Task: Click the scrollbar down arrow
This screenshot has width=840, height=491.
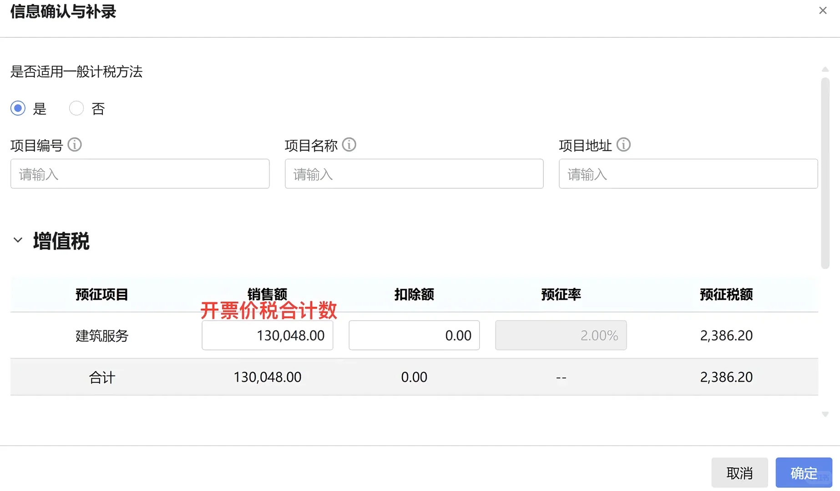Action: point(825,414)
